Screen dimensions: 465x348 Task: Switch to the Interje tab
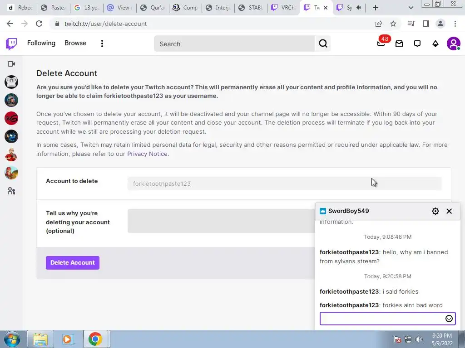[218, 8]
